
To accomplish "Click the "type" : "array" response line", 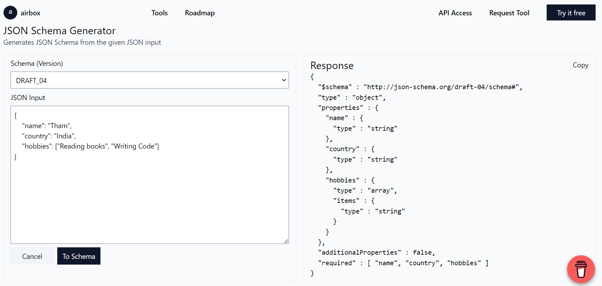I will point(365,190).
